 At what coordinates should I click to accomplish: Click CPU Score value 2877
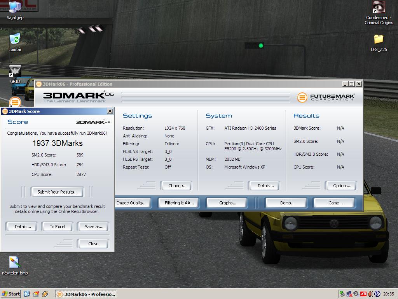coord(81,174)
